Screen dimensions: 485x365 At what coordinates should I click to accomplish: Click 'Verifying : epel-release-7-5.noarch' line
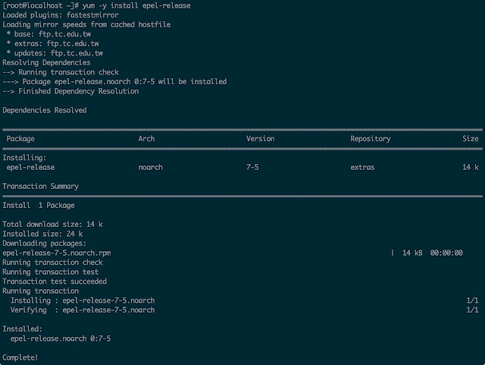[83, 310]
